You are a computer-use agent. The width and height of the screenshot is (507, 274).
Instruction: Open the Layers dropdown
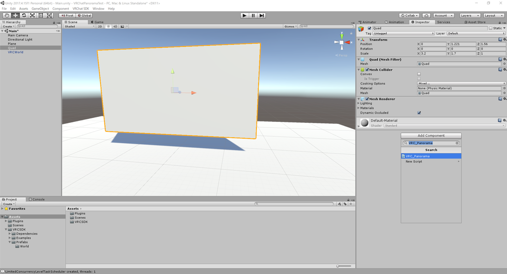tap(469, 15)
